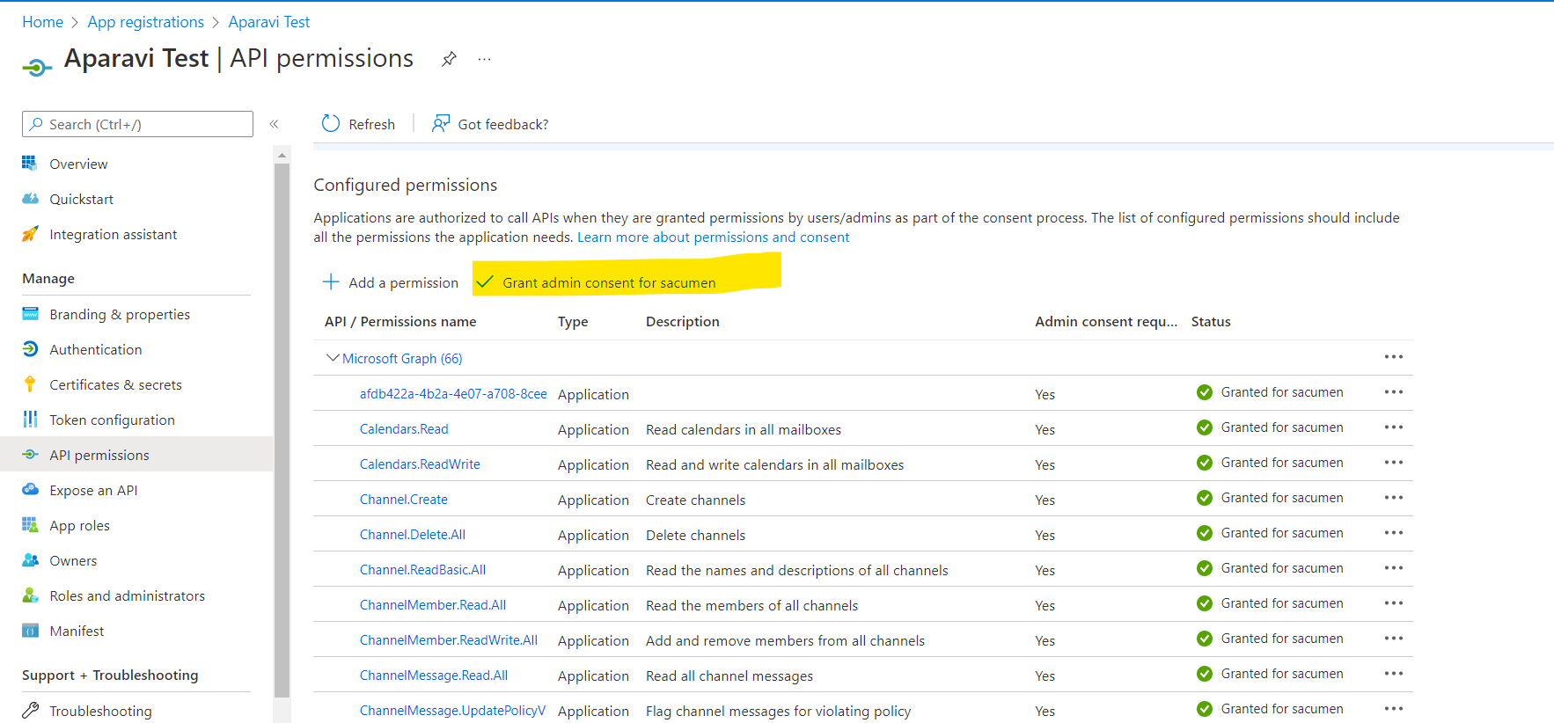Collapse the Microsoft Graph (66) group chevron
This screenshot has width=1554, height=723.
point(332,358)
